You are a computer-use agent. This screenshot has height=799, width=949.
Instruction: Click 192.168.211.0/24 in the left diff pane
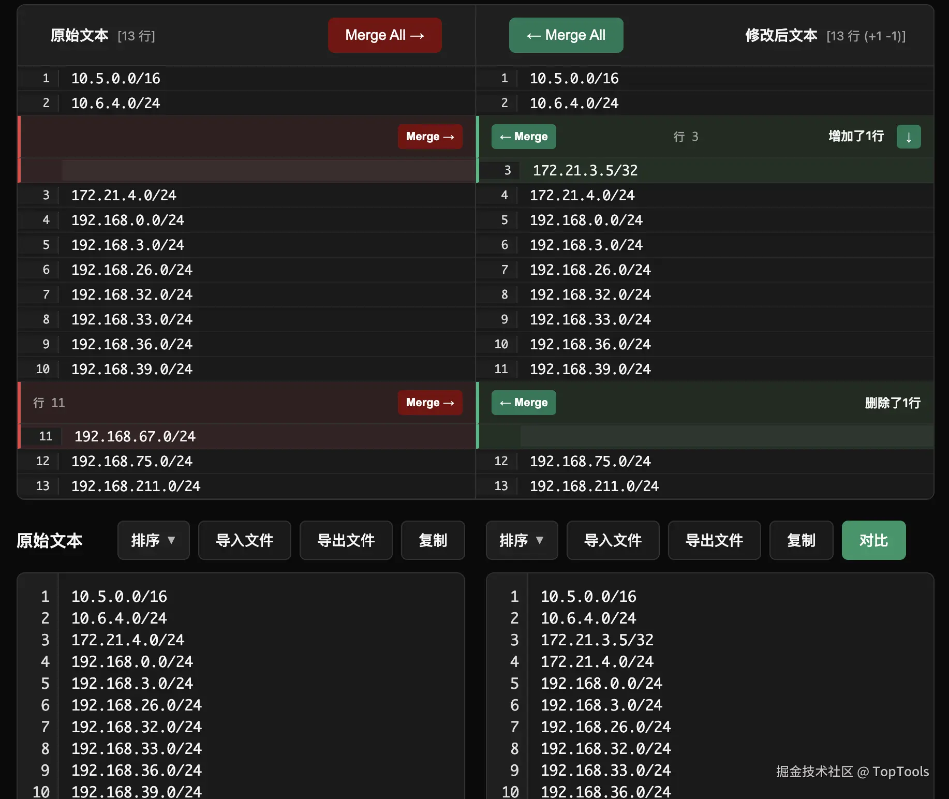pos(136,486)
